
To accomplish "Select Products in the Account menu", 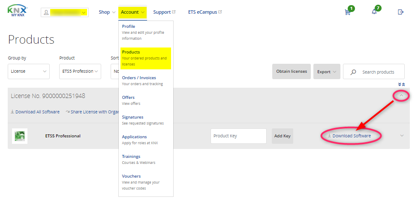I will pyautogui.click(x=146, y=58).
